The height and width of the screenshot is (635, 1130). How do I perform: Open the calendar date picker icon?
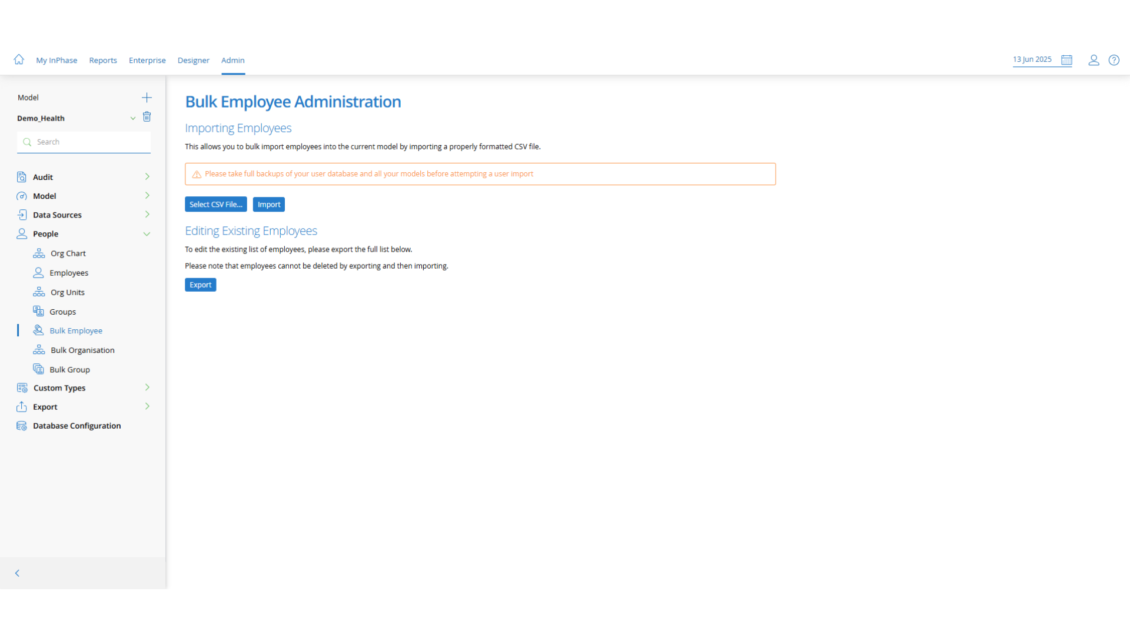point(1066,60)
